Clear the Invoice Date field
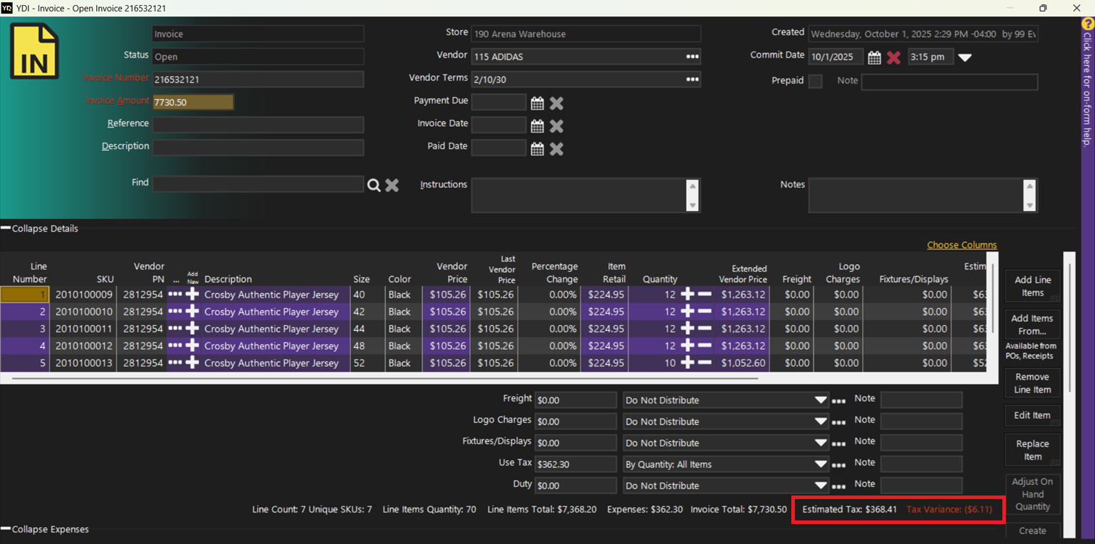The image size is (1095, 544). coord(557,126)
